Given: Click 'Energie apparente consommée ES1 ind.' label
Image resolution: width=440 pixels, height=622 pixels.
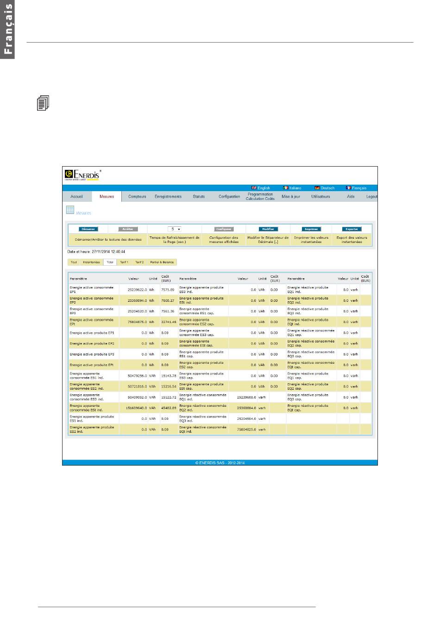Looking at the screenshot, I should pyautogui.click(x=87, y=376).
